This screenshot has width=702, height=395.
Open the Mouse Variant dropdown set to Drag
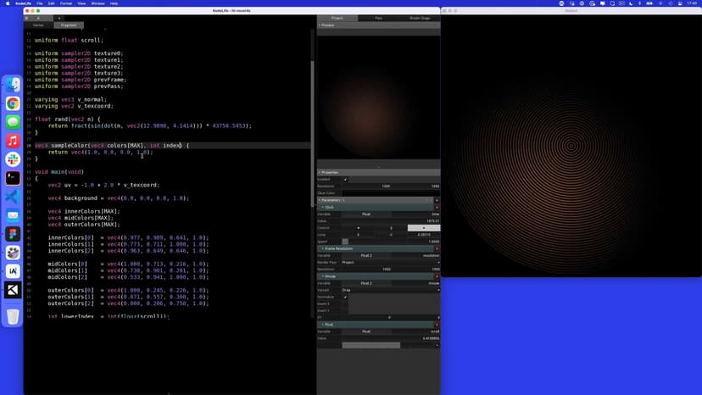click(x=390, y=290)
